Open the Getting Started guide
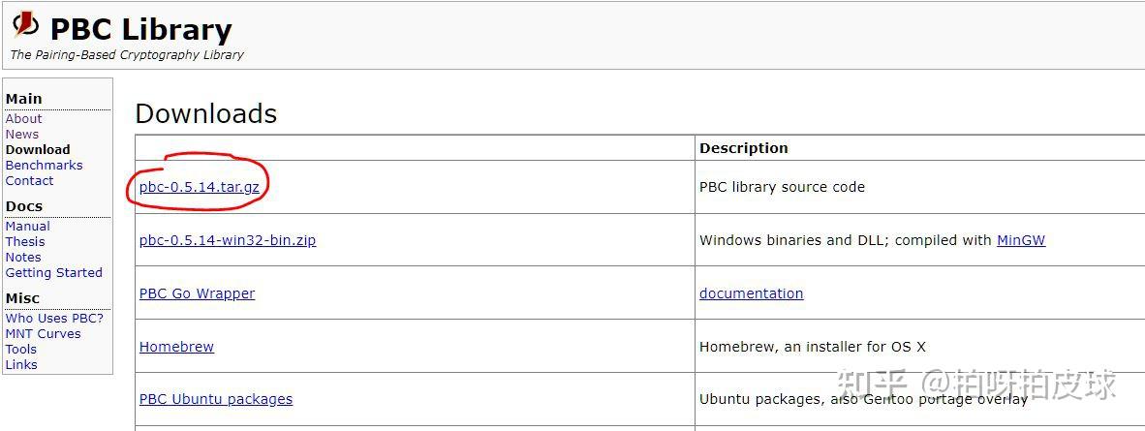1145x431 pixels. coord(53,273)
